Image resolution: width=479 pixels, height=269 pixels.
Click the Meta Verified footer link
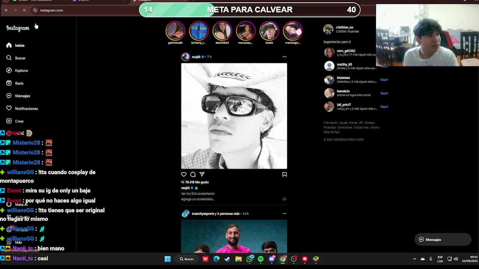[x=331, y=132]
